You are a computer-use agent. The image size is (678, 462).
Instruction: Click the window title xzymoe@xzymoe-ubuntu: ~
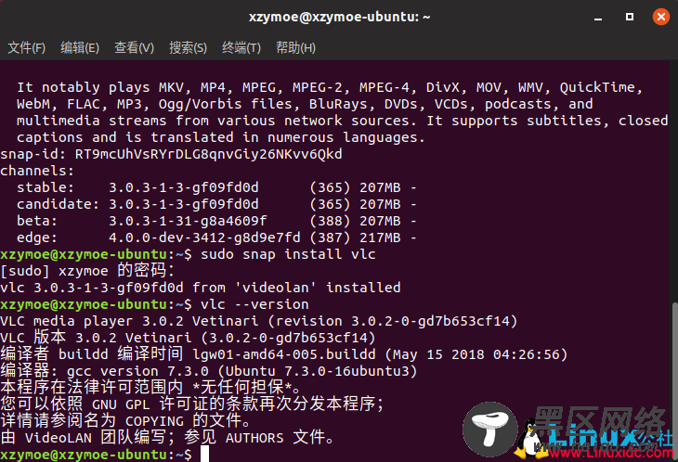pos(339,17)
